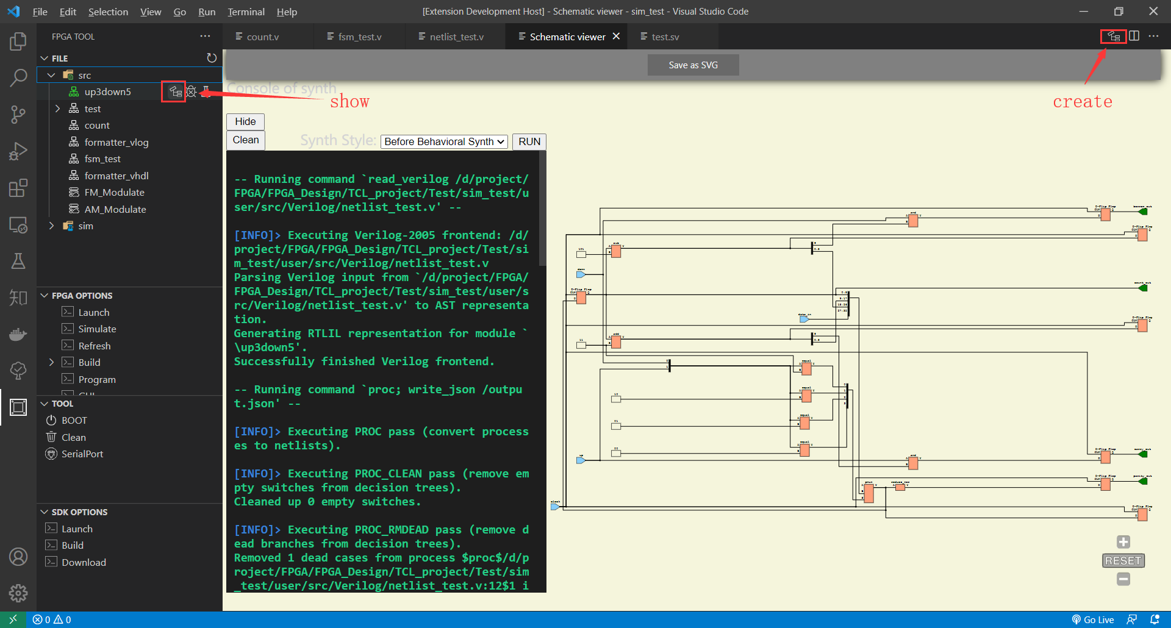1171x628 pixels.
Task: Open the Terminal menu
Action: pos(246,12)
